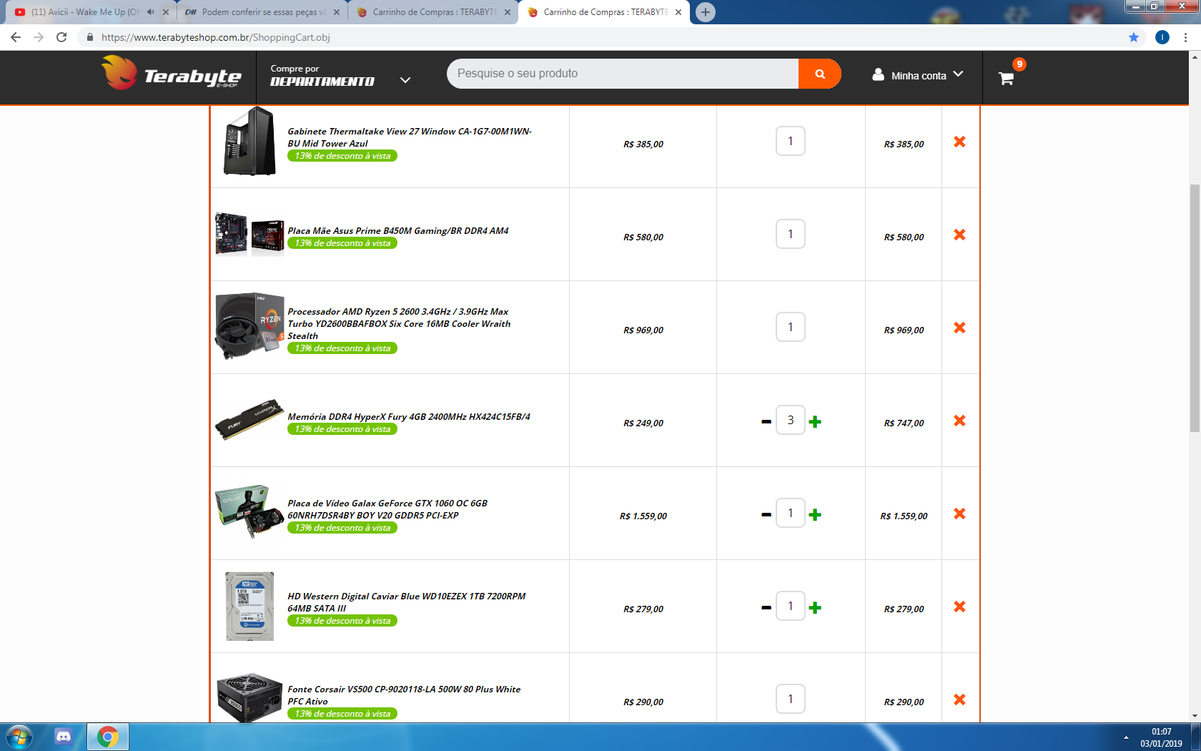Screen dimensions: 1201x751
Task: Increase quantity of HD Western Digital
Action: pyautogui.click(x=815, y=608)
